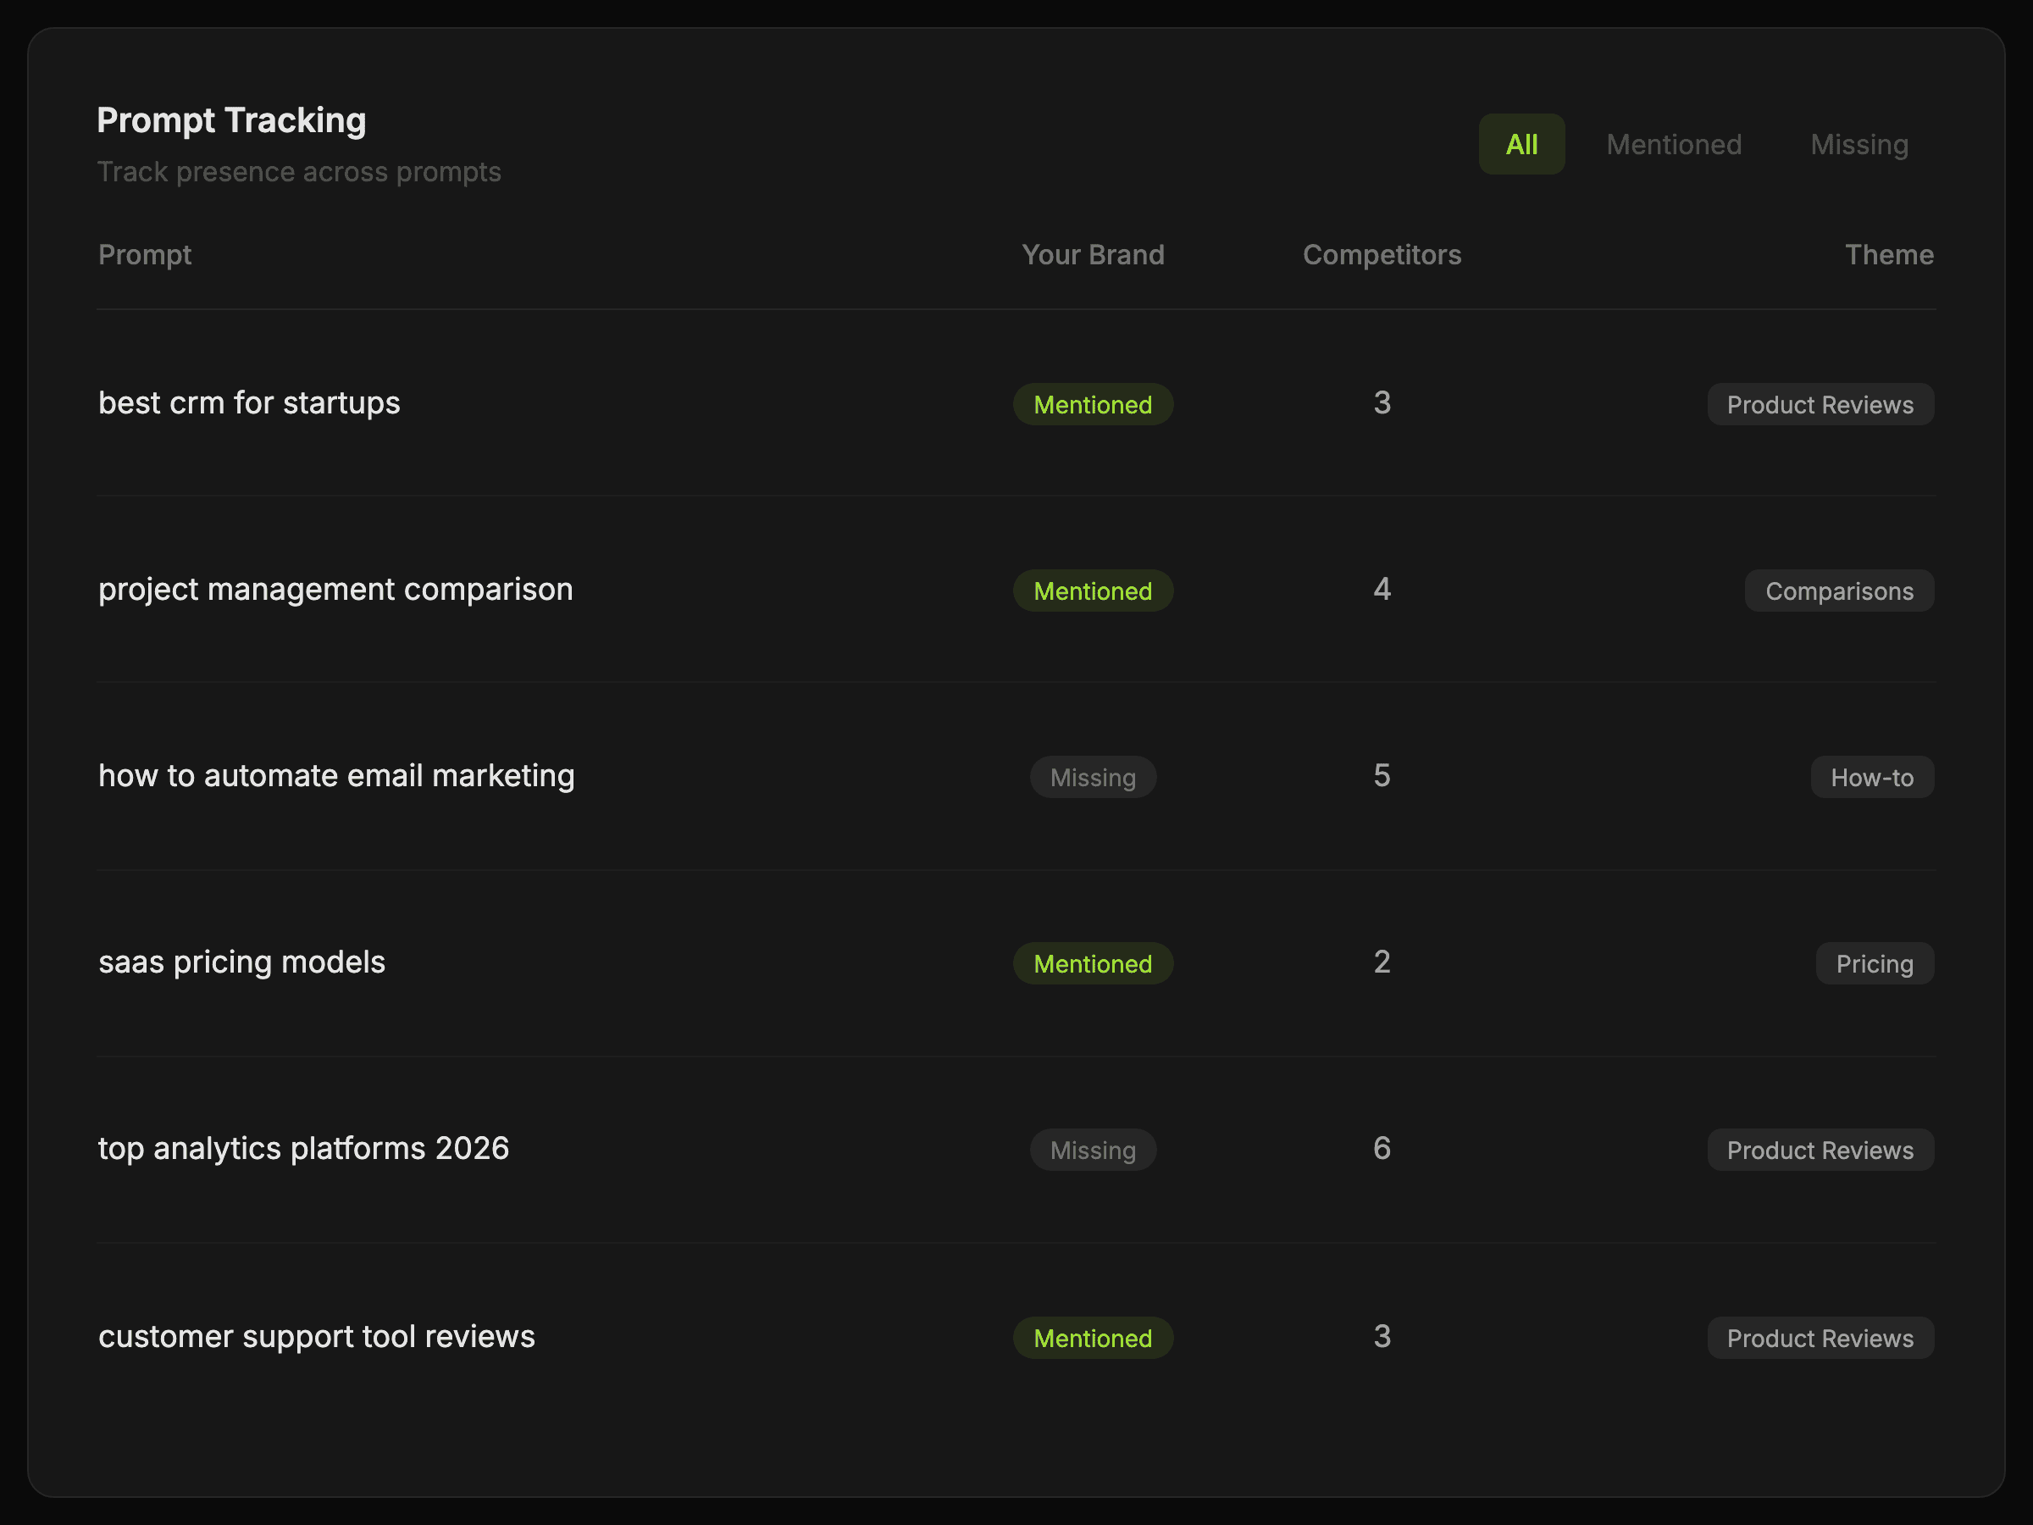Click competitor count 6 for analytics row
The image size is (2033, 1525).
point(1381,1148)
